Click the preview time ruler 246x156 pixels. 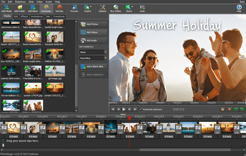pyautogui.click(x=177, y=103)
